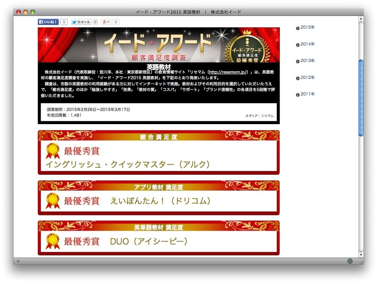
Task: Click the 有効回答数：1,481 text
Action: click(x=64, y=115)
